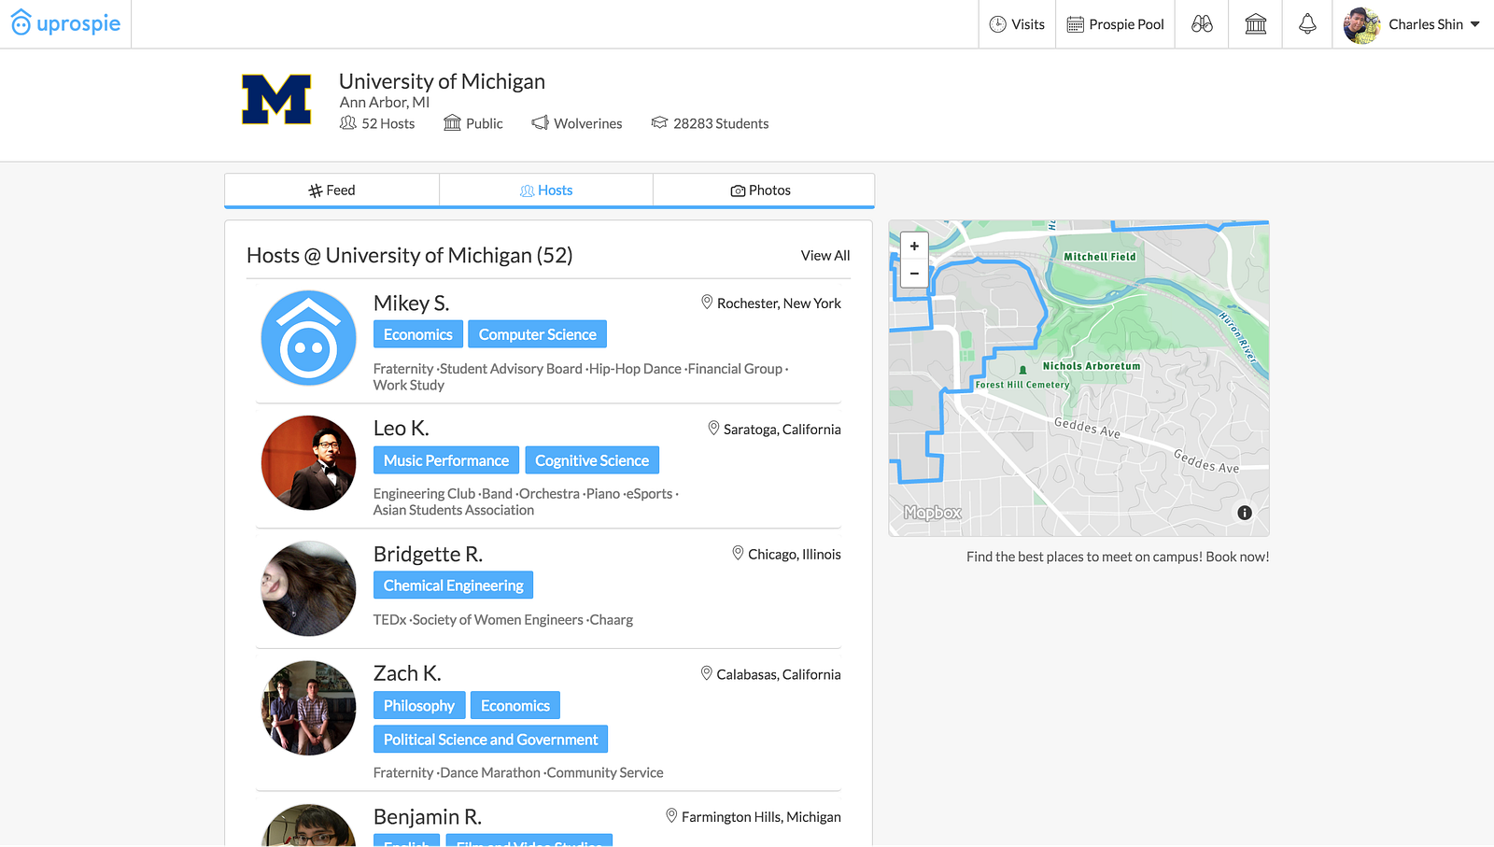Click the graduation cap students icon
The height and width of the screenshot is (847, 1494).
tap(659, 123)
